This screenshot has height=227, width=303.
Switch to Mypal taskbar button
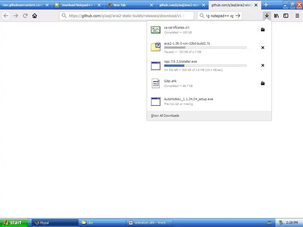[55, 223]
